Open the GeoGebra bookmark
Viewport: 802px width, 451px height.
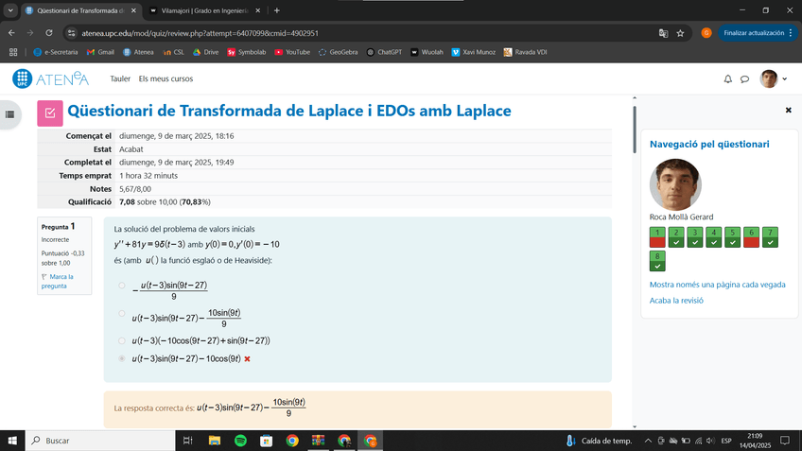[338, 52]
